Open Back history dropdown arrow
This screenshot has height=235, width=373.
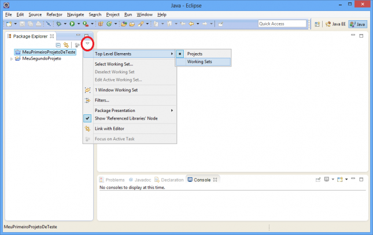pyautogui.click(x=198, y=24)
